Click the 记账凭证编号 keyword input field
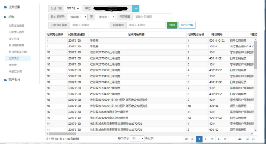This screenshot has height=144, width=266. [90, 25]
